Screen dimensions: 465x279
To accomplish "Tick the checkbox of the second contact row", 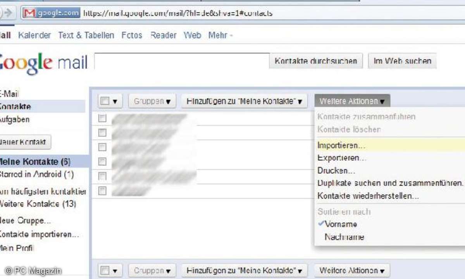I will coord(102,133).
